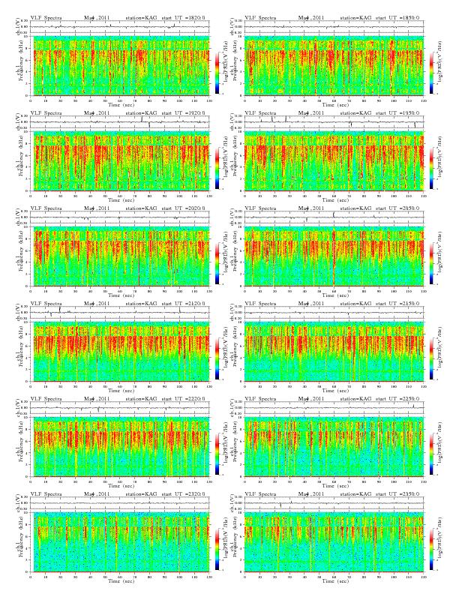Select the ch.1 waveform strip above the 2150 spectrogram
This screenshot has width=459, height=594.
point(334,313)
